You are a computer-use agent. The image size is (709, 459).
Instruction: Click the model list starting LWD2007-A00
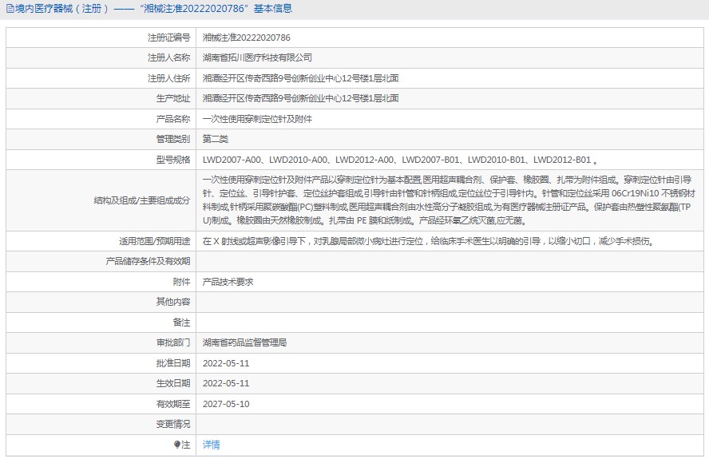click(400, 160)
